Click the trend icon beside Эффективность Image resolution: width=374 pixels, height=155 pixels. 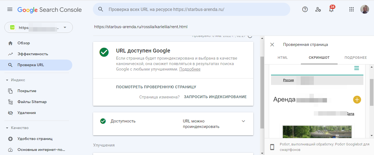pyautogui.click(x=10, y=54)
